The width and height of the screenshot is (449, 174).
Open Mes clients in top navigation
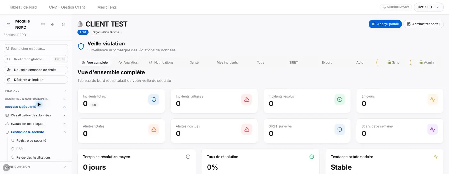107,7
